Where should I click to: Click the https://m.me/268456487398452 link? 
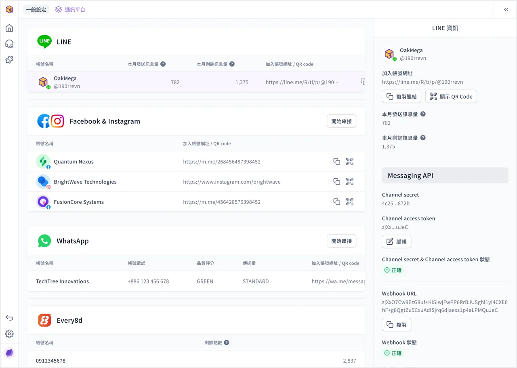[x=222, y=161]
